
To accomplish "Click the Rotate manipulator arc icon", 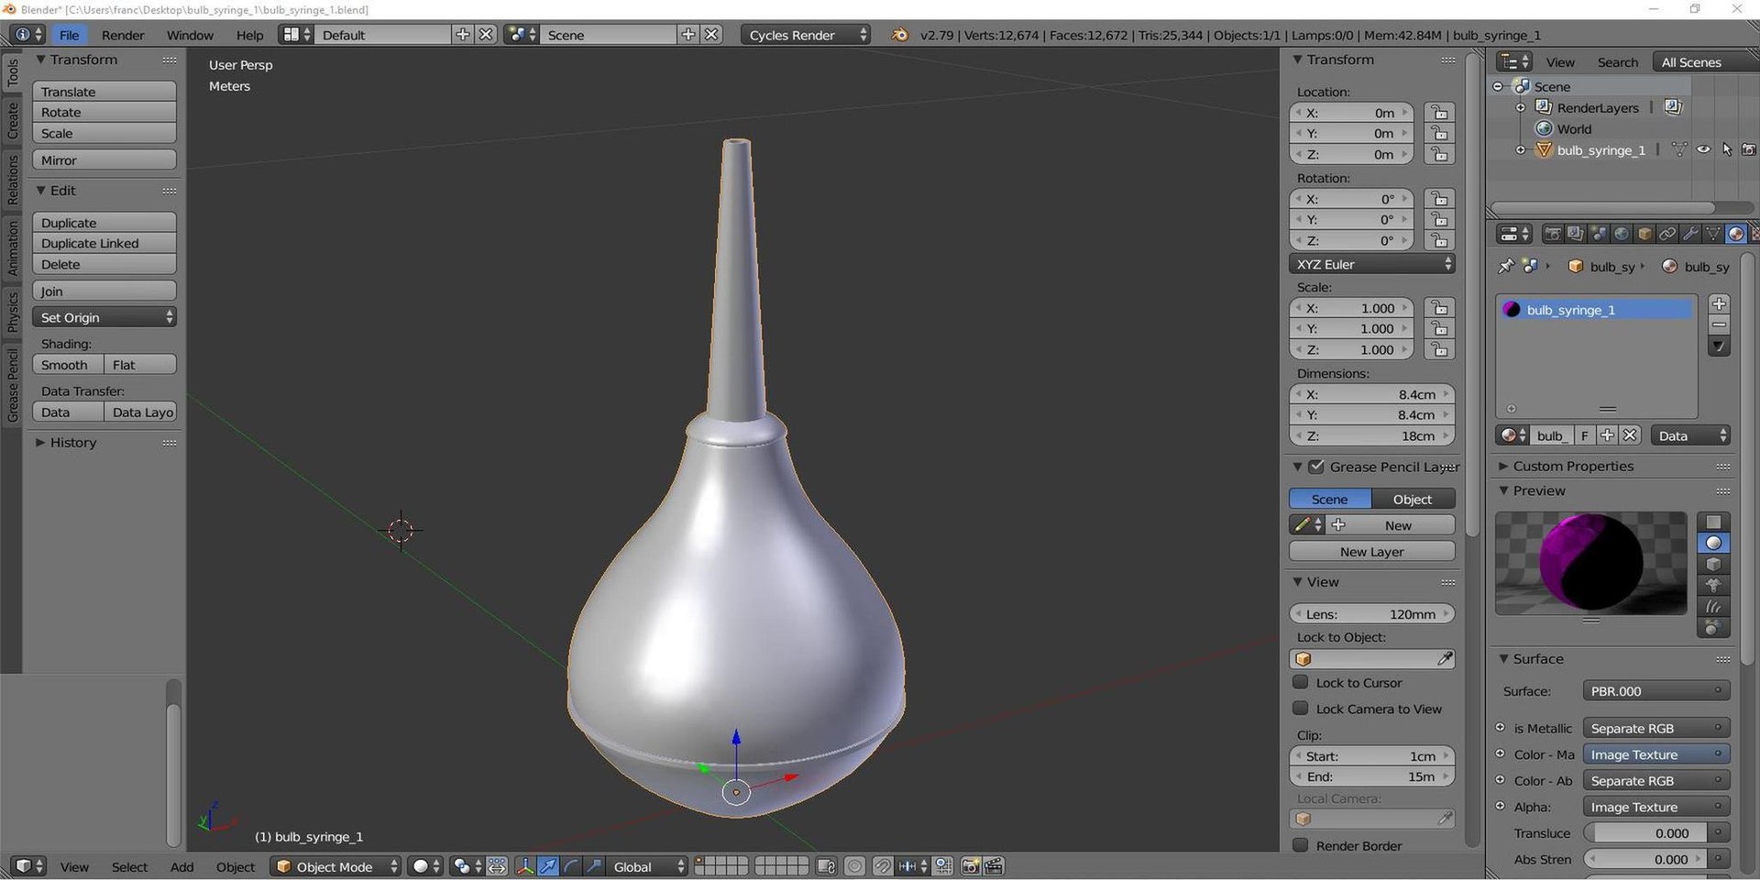I will [x=571, y=866].
